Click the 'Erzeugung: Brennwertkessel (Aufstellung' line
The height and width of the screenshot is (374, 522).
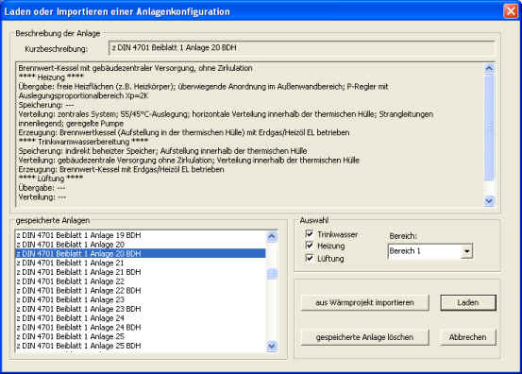[184, 132]
